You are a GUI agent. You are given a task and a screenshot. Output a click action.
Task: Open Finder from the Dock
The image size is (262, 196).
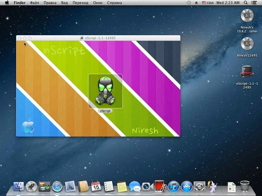click(x=18, y=186)
